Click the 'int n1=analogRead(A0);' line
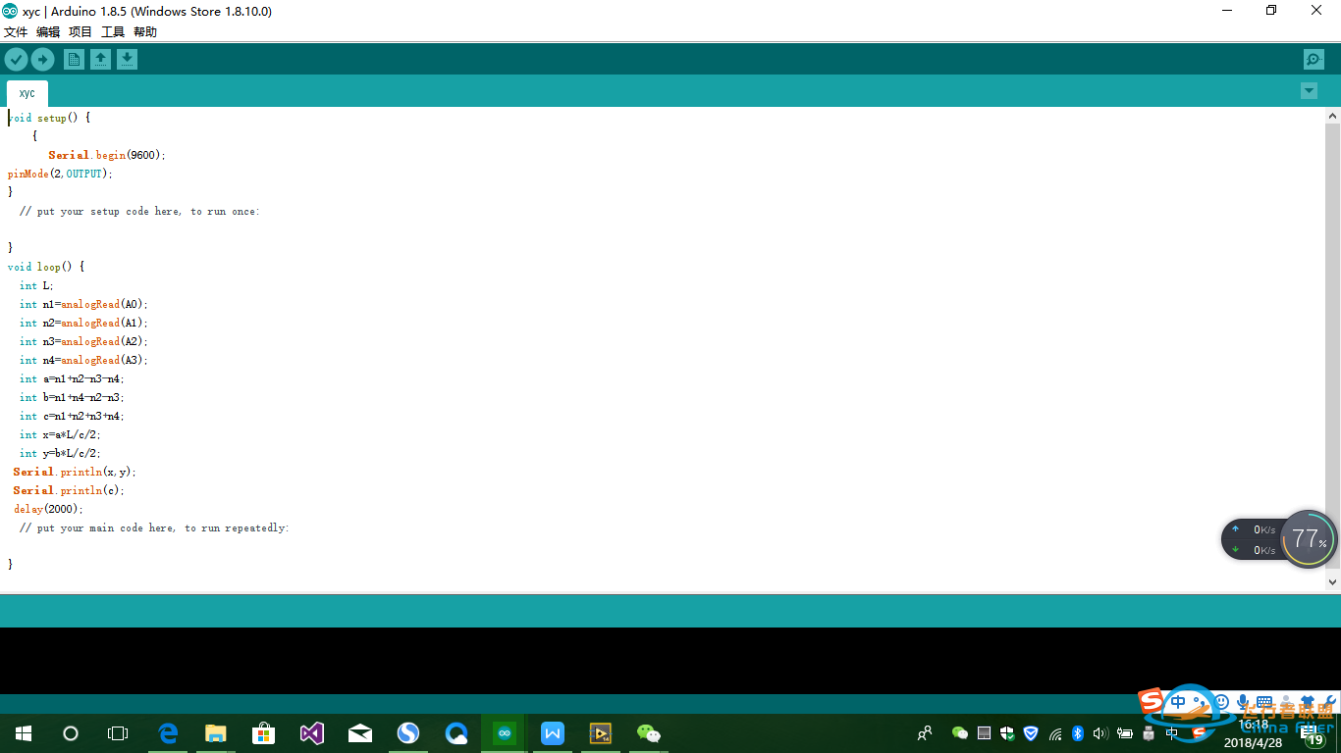Screen dimensions: 1341x753 tap(83, 304)
